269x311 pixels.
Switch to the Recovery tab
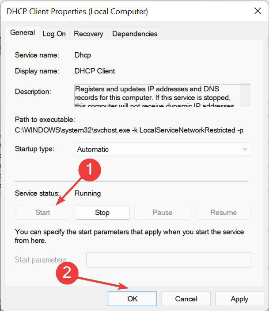point(88,34)
